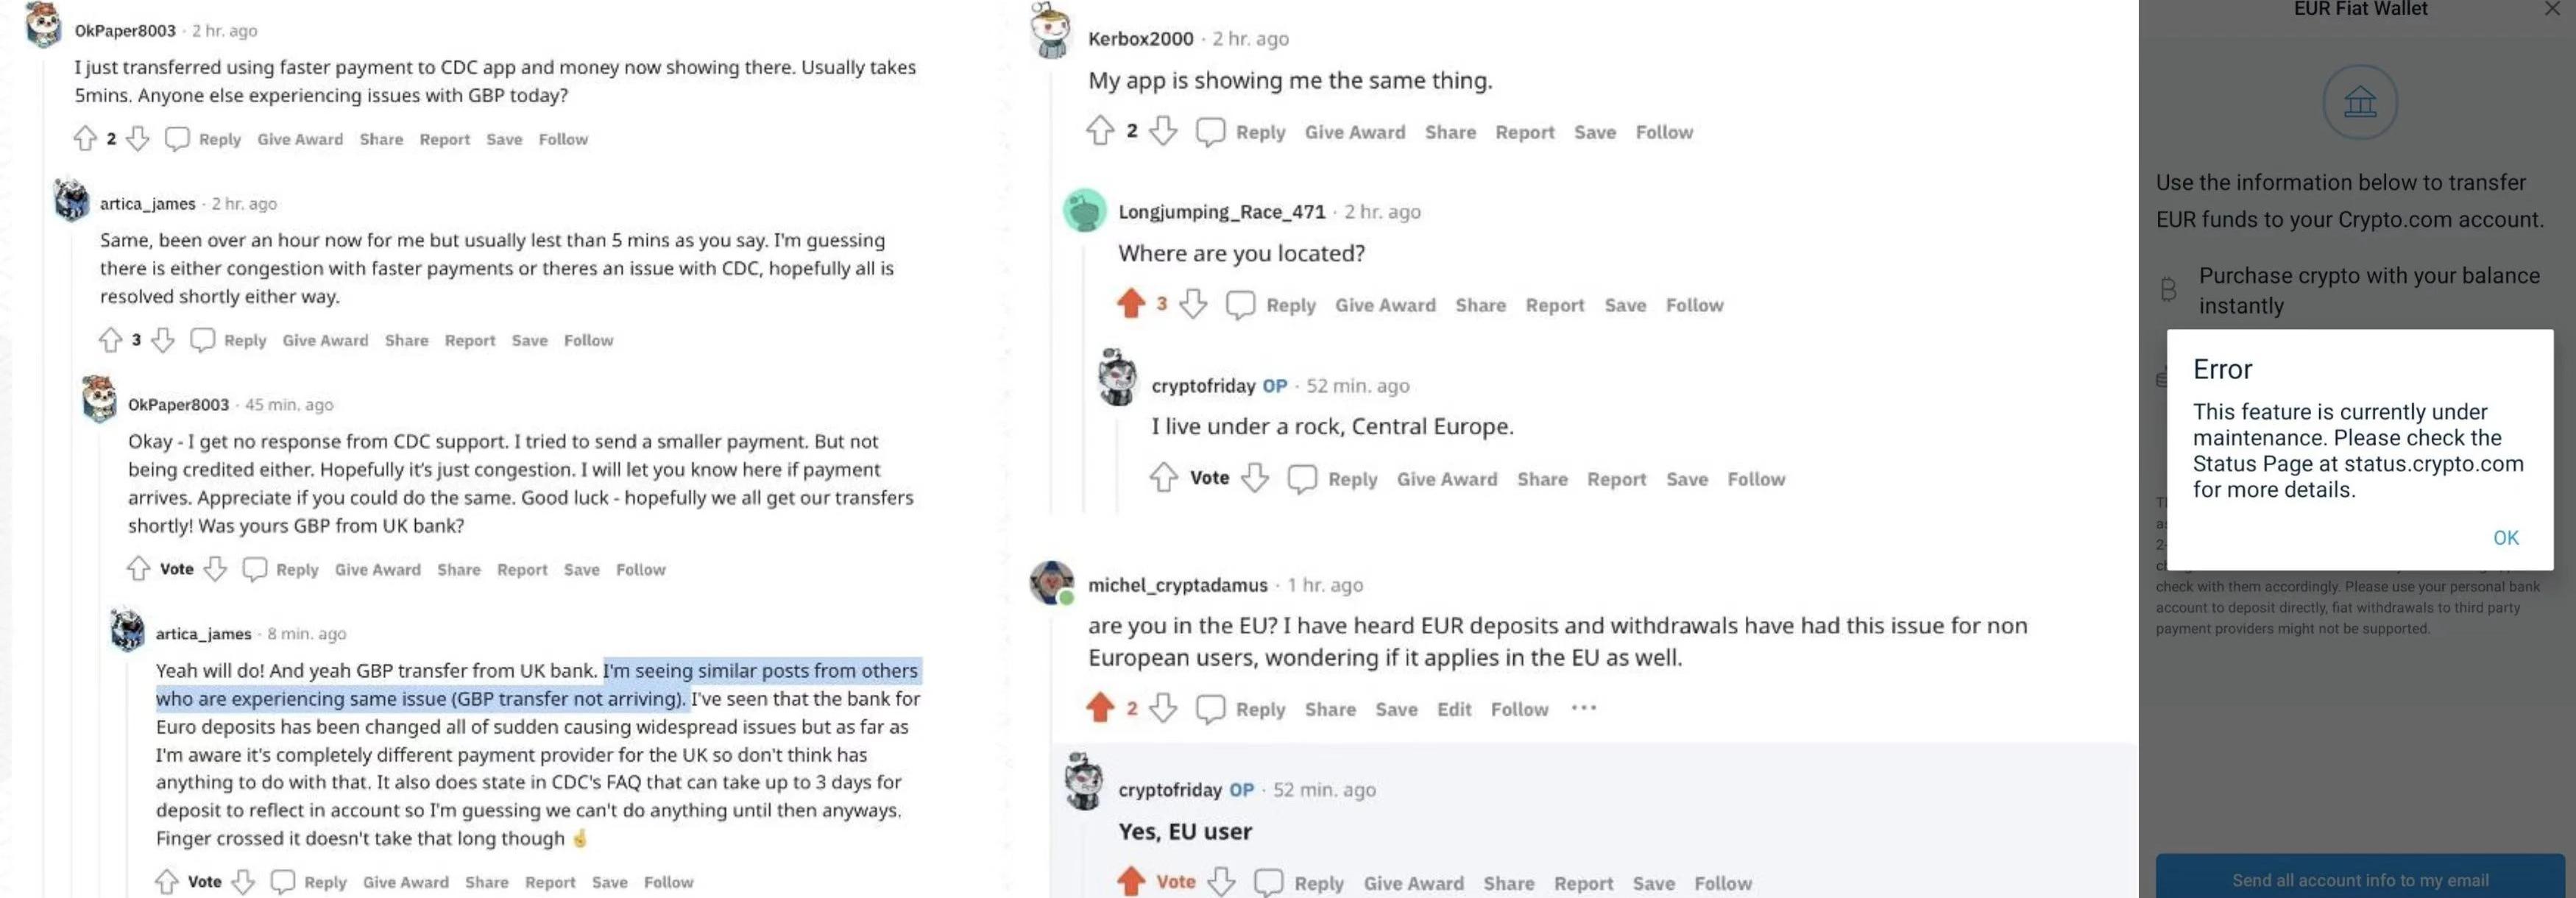Open Kerbox2000's user profile link
The width and height of the screenshot is (2576, 898).
tap(1140, 39)
